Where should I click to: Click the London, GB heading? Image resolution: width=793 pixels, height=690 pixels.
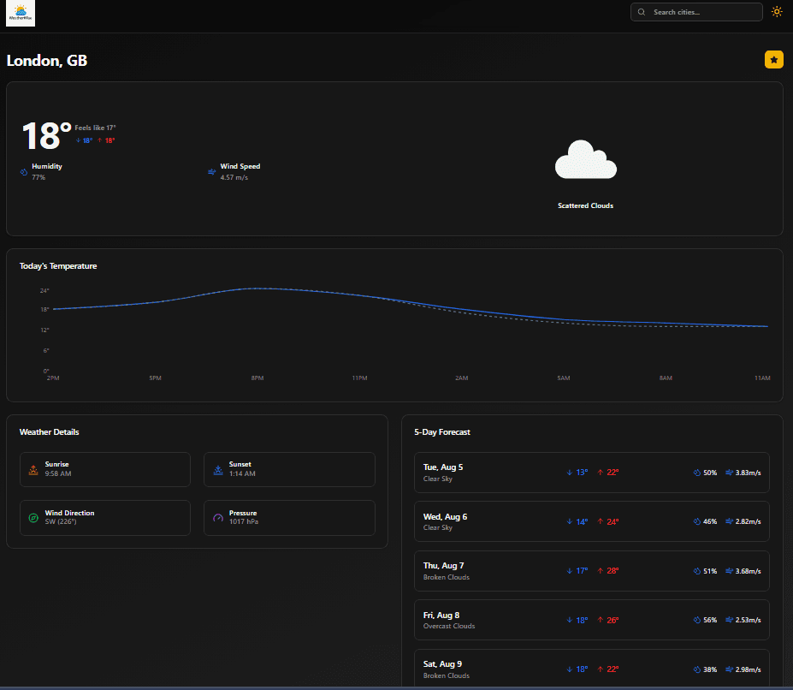[46, 61]
